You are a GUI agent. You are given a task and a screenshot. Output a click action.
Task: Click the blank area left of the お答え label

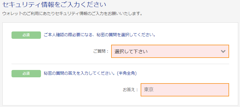(66, 90)
